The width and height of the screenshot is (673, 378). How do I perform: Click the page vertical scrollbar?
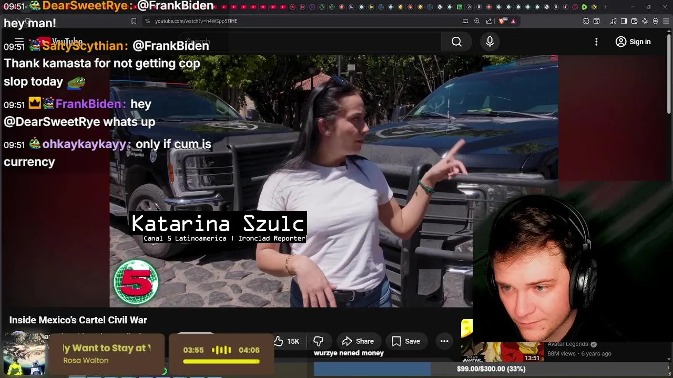pyautogui.click(x=669, y=73)
